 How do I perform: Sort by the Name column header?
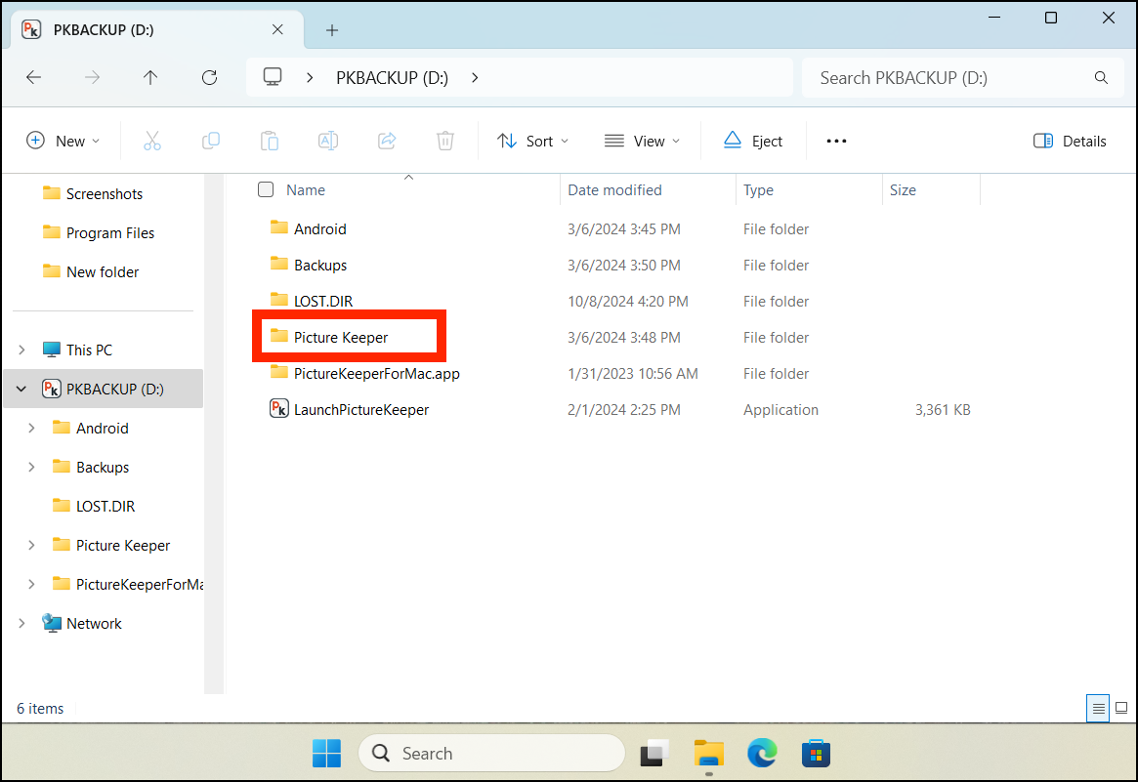(306, 189)
